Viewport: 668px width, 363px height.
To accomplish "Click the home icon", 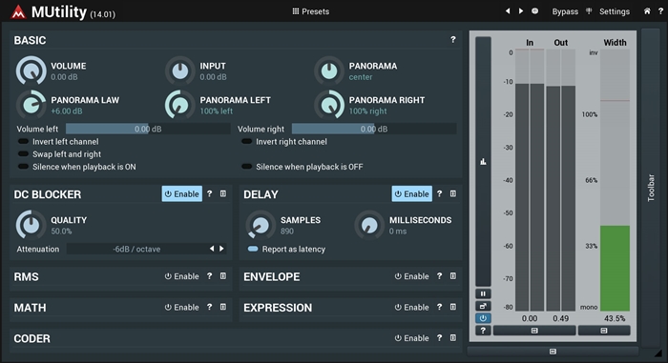I will [647, 11].
